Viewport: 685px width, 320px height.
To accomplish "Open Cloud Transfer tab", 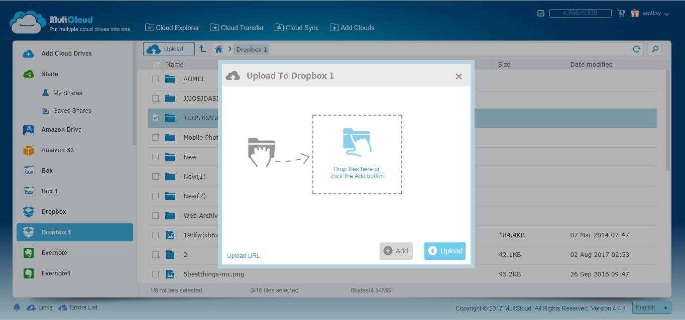I will tap(237, 28).
